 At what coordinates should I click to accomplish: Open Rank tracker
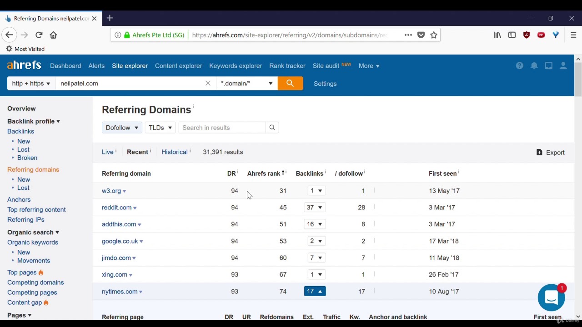click(287, 66)
